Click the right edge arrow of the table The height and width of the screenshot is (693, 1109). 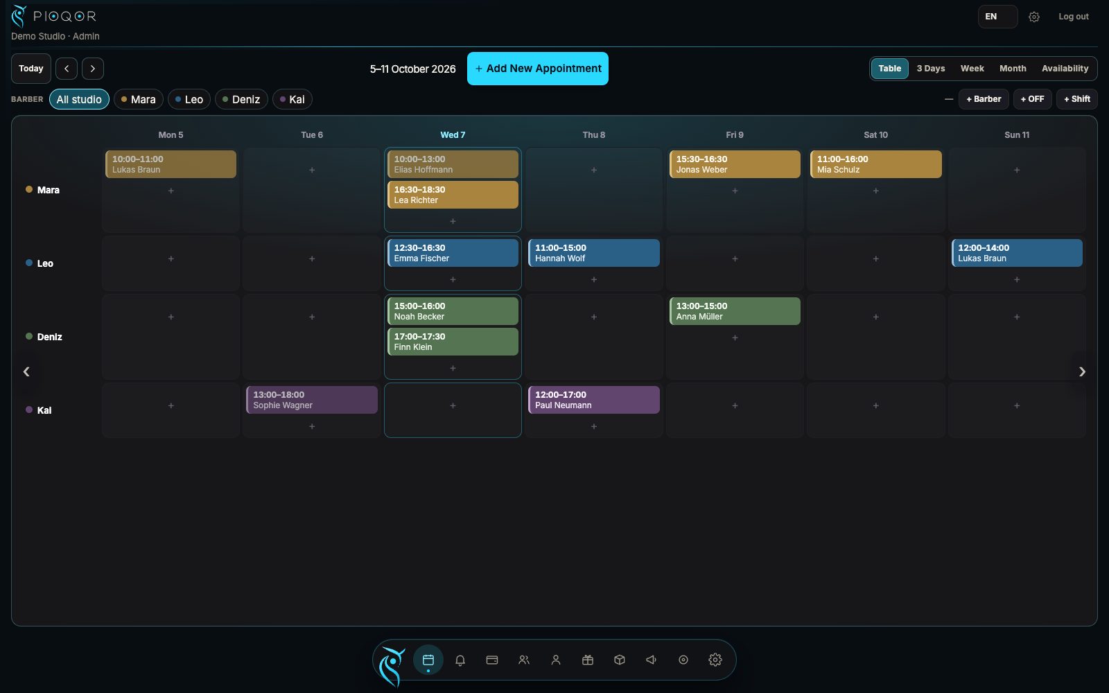tap(1082, 371)
